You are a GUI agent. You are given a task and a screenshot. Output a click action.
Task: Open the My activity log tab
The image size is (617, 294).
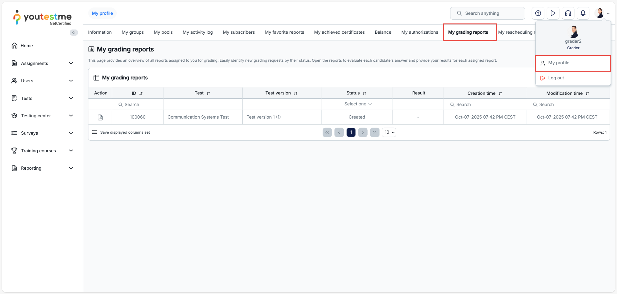click(x=198, y=32)
